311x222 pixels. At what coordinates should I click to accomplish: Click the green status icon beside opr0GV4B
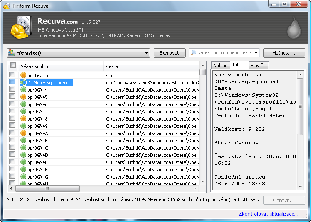pos(23,141)
